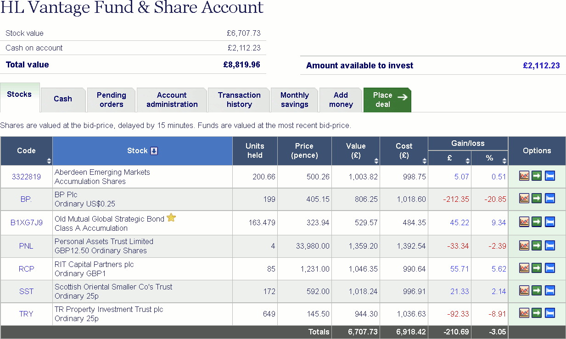Open the TRY code link
Viewport: 566px width, 339px height.
coord(26,314)
